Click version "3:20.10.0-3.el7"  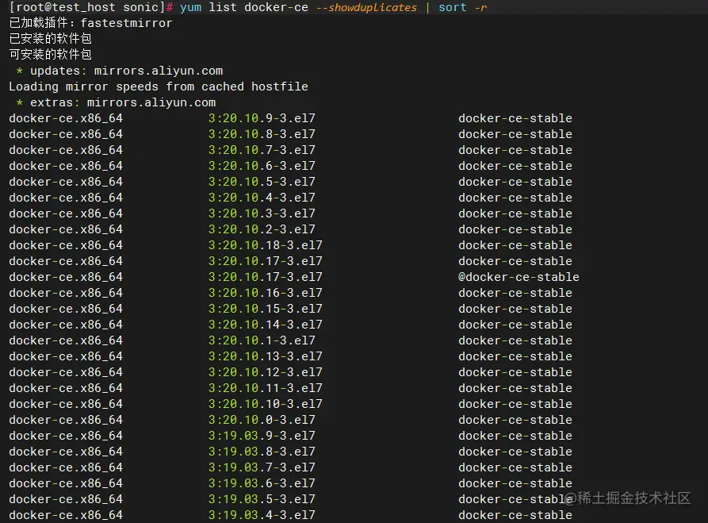[262, 420]
